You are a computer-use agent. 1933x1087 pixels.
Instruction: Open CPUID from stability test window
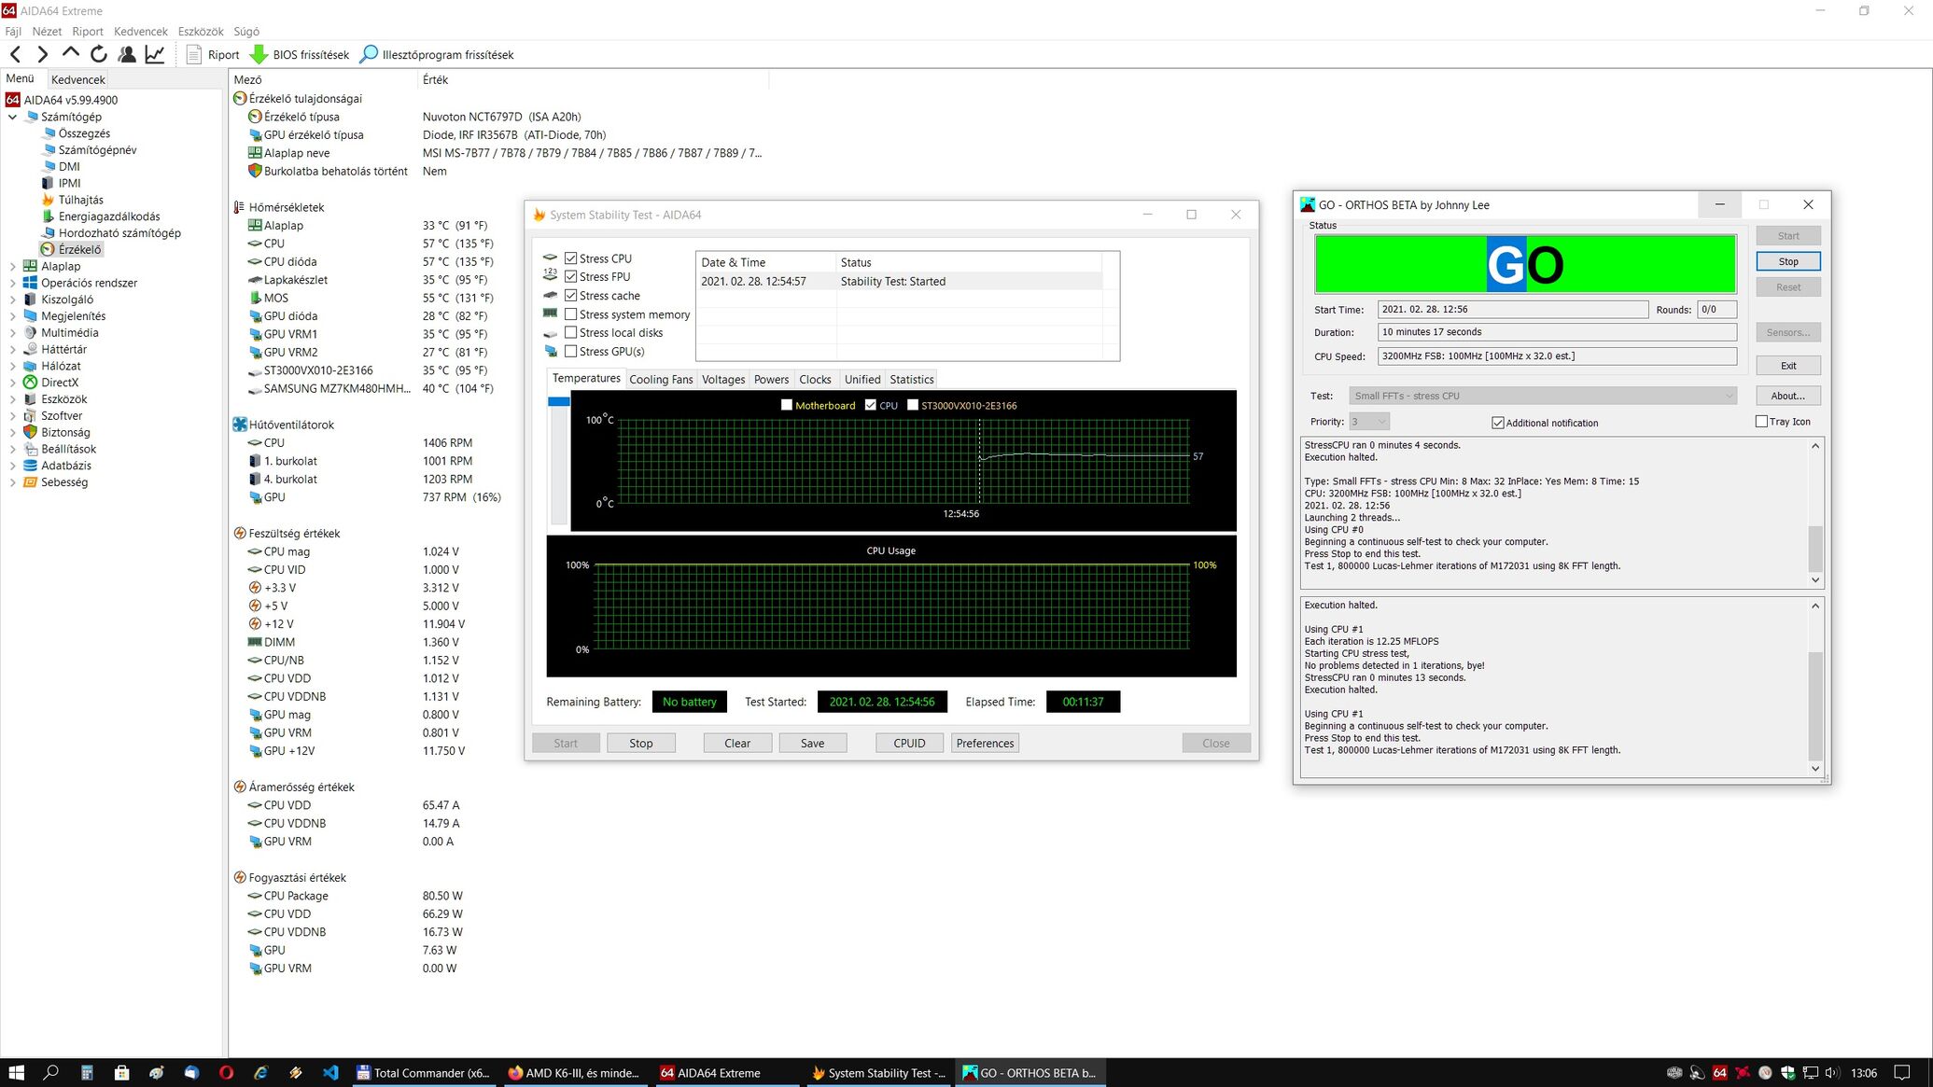point(909,743)
